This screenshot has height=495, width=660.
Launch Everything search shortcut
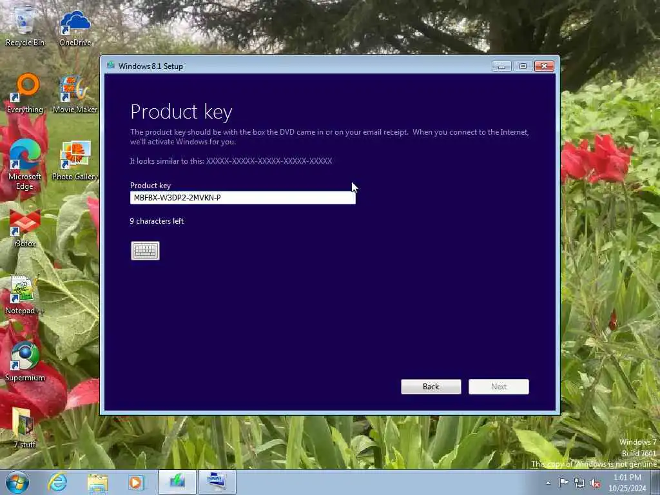click(25, 93)
